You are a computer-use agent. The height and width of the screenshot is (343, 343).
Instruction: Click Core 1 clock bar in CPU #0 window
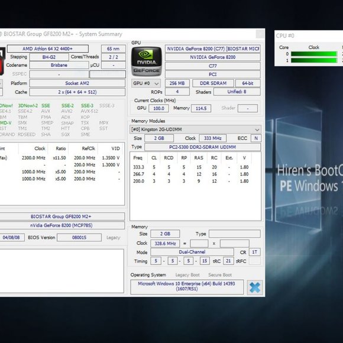[x=314, y=60]
